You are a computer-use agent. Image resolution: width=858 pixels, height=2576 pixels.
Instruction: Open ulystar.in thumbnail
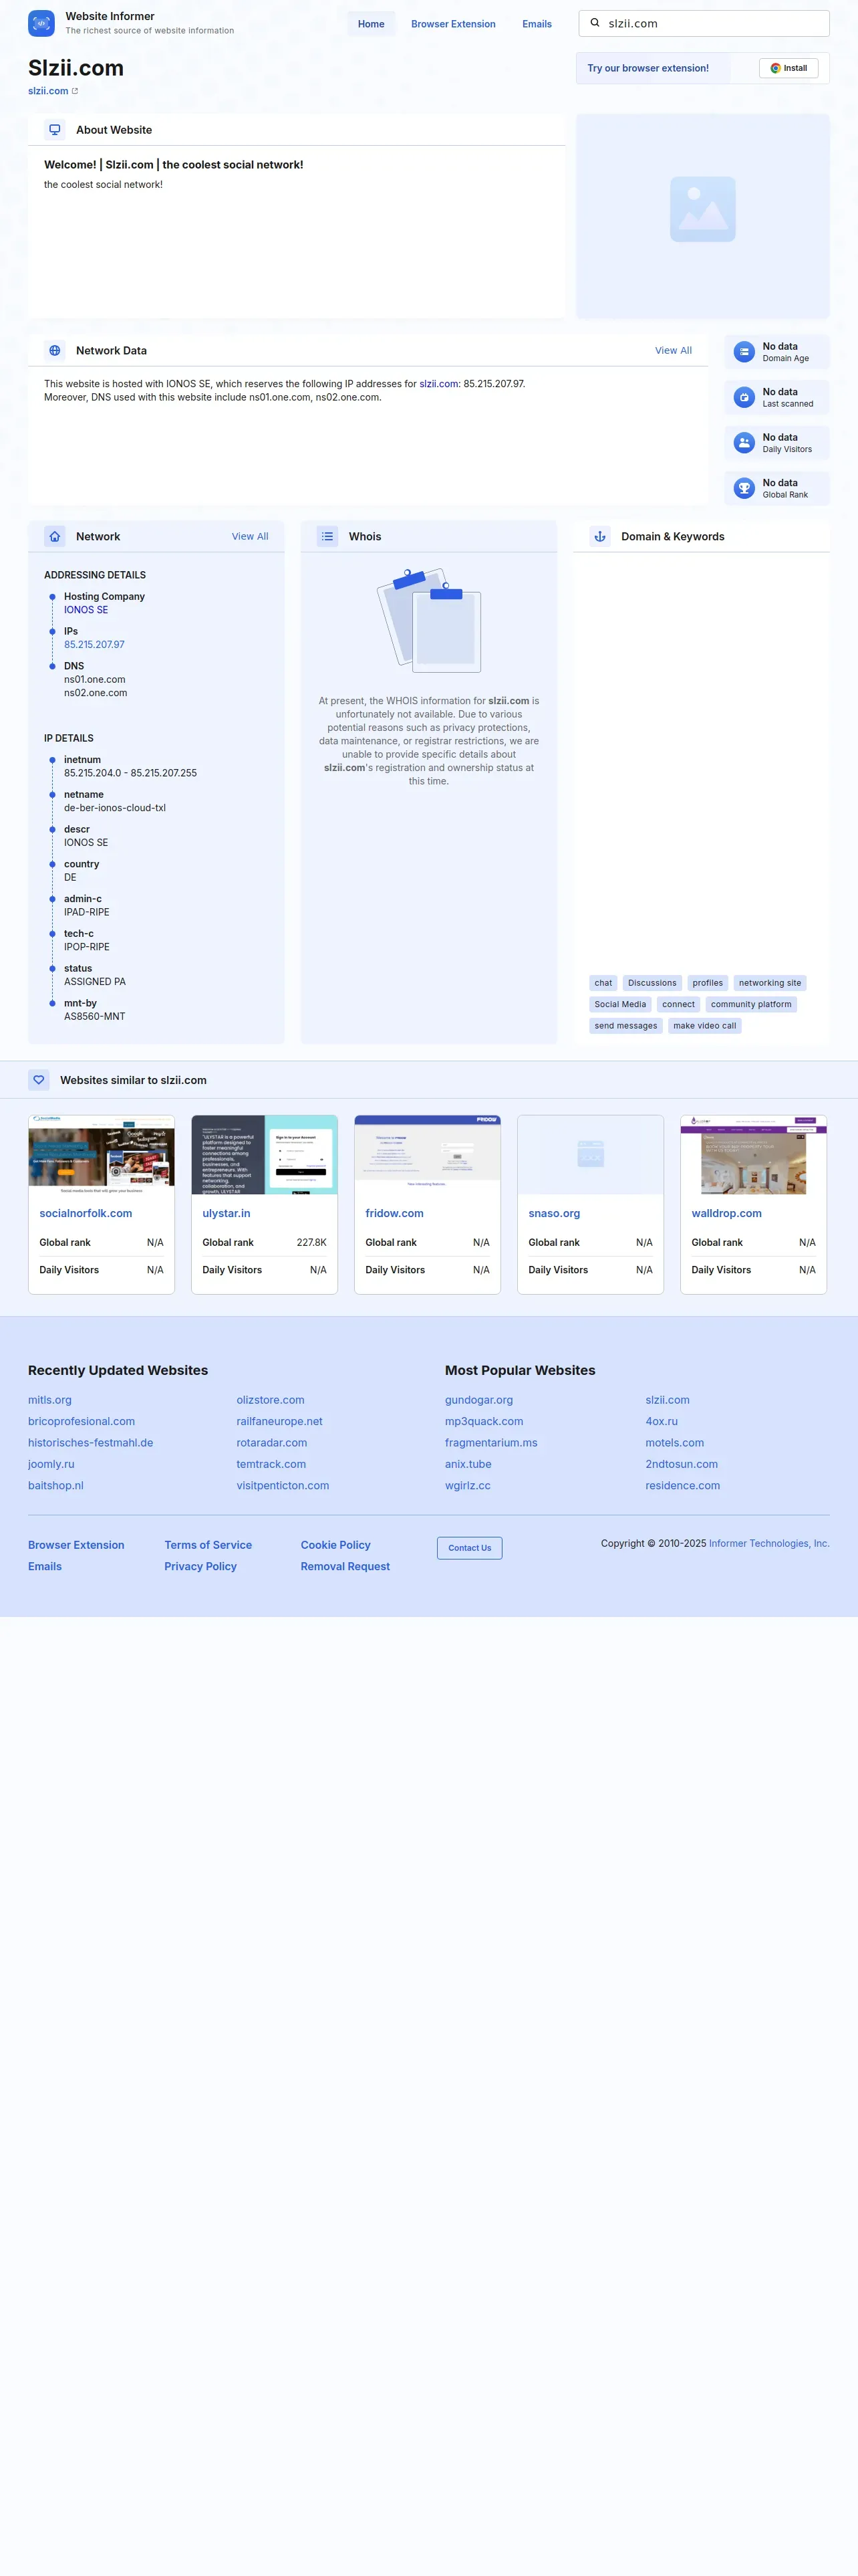point(265,1155)
